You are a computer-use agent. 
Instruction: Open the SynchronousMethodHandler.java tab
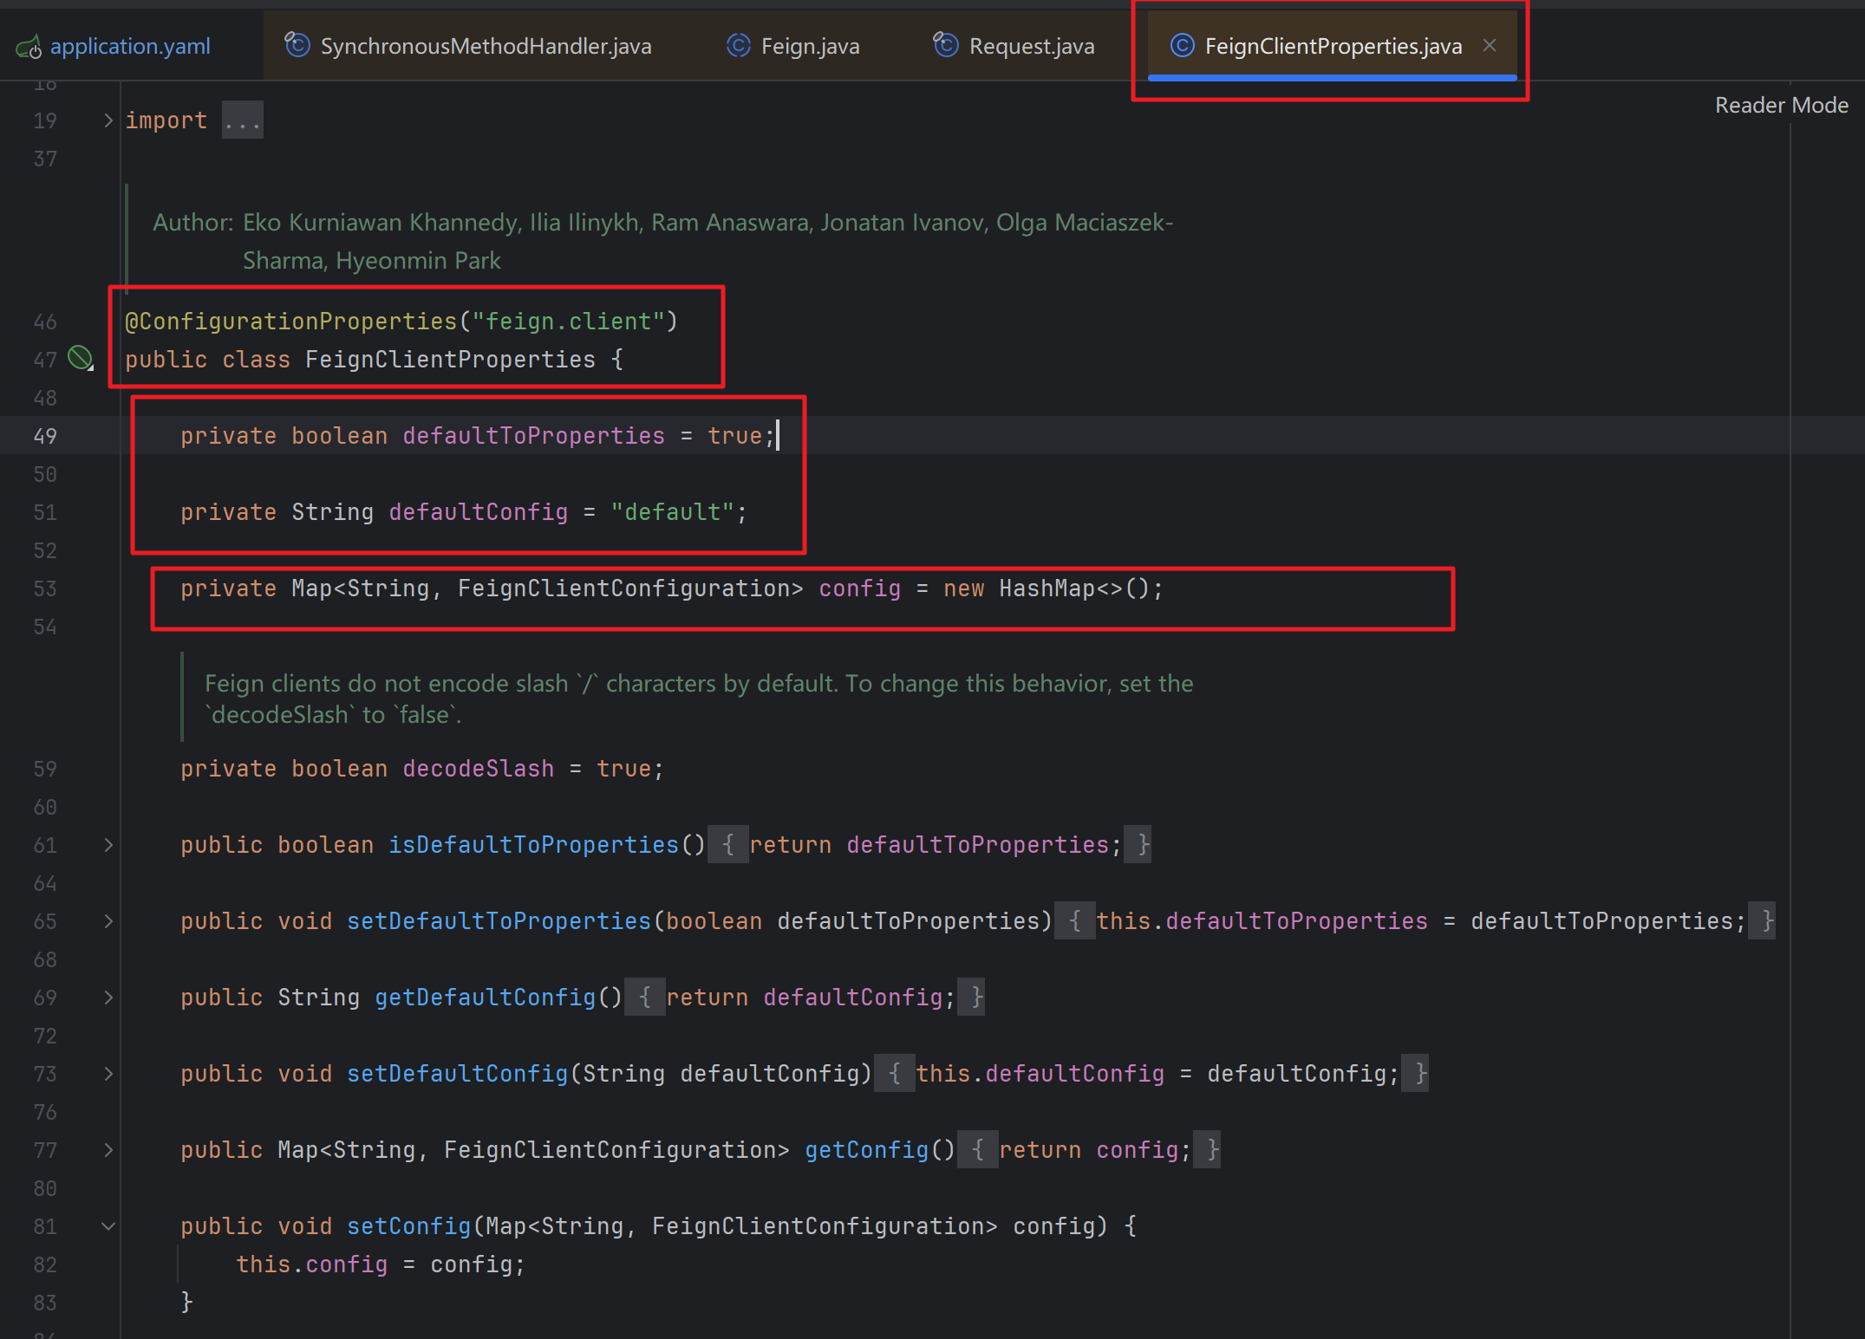486,46
